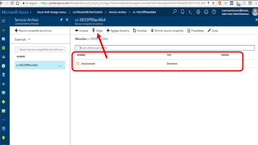Pin the Servicio Archivo blade
Viewport: 258px width, 145px height.
coord(61,20)
